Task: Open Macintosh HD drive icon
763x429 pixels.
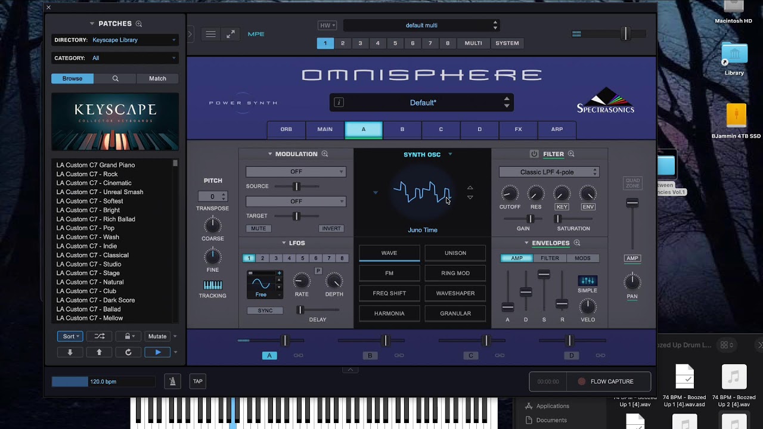Action: coord(734,7)
